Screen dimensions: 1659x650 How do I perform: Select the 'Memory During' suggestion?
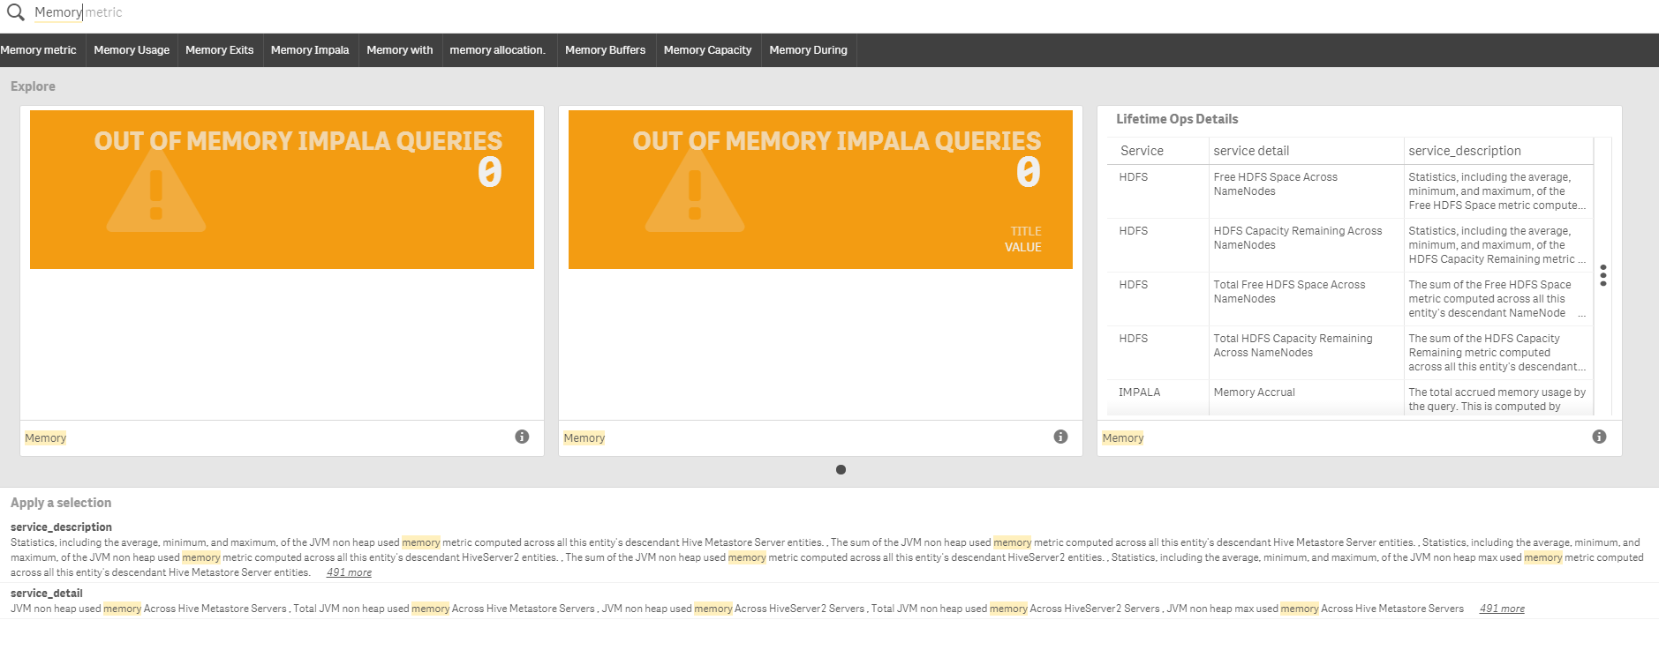[809, 50]
